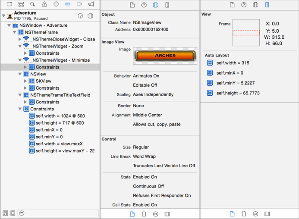This screenshot has height=219, width=299.
Task: Click the Axes Independently scaling value
Action: point(153,94)
